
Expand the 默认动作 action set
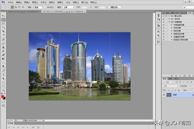coord(169,16)
